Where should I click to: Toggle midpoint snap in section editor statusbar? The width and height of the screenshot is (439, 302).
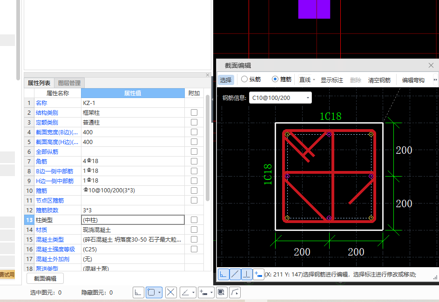tap(235, 274)
